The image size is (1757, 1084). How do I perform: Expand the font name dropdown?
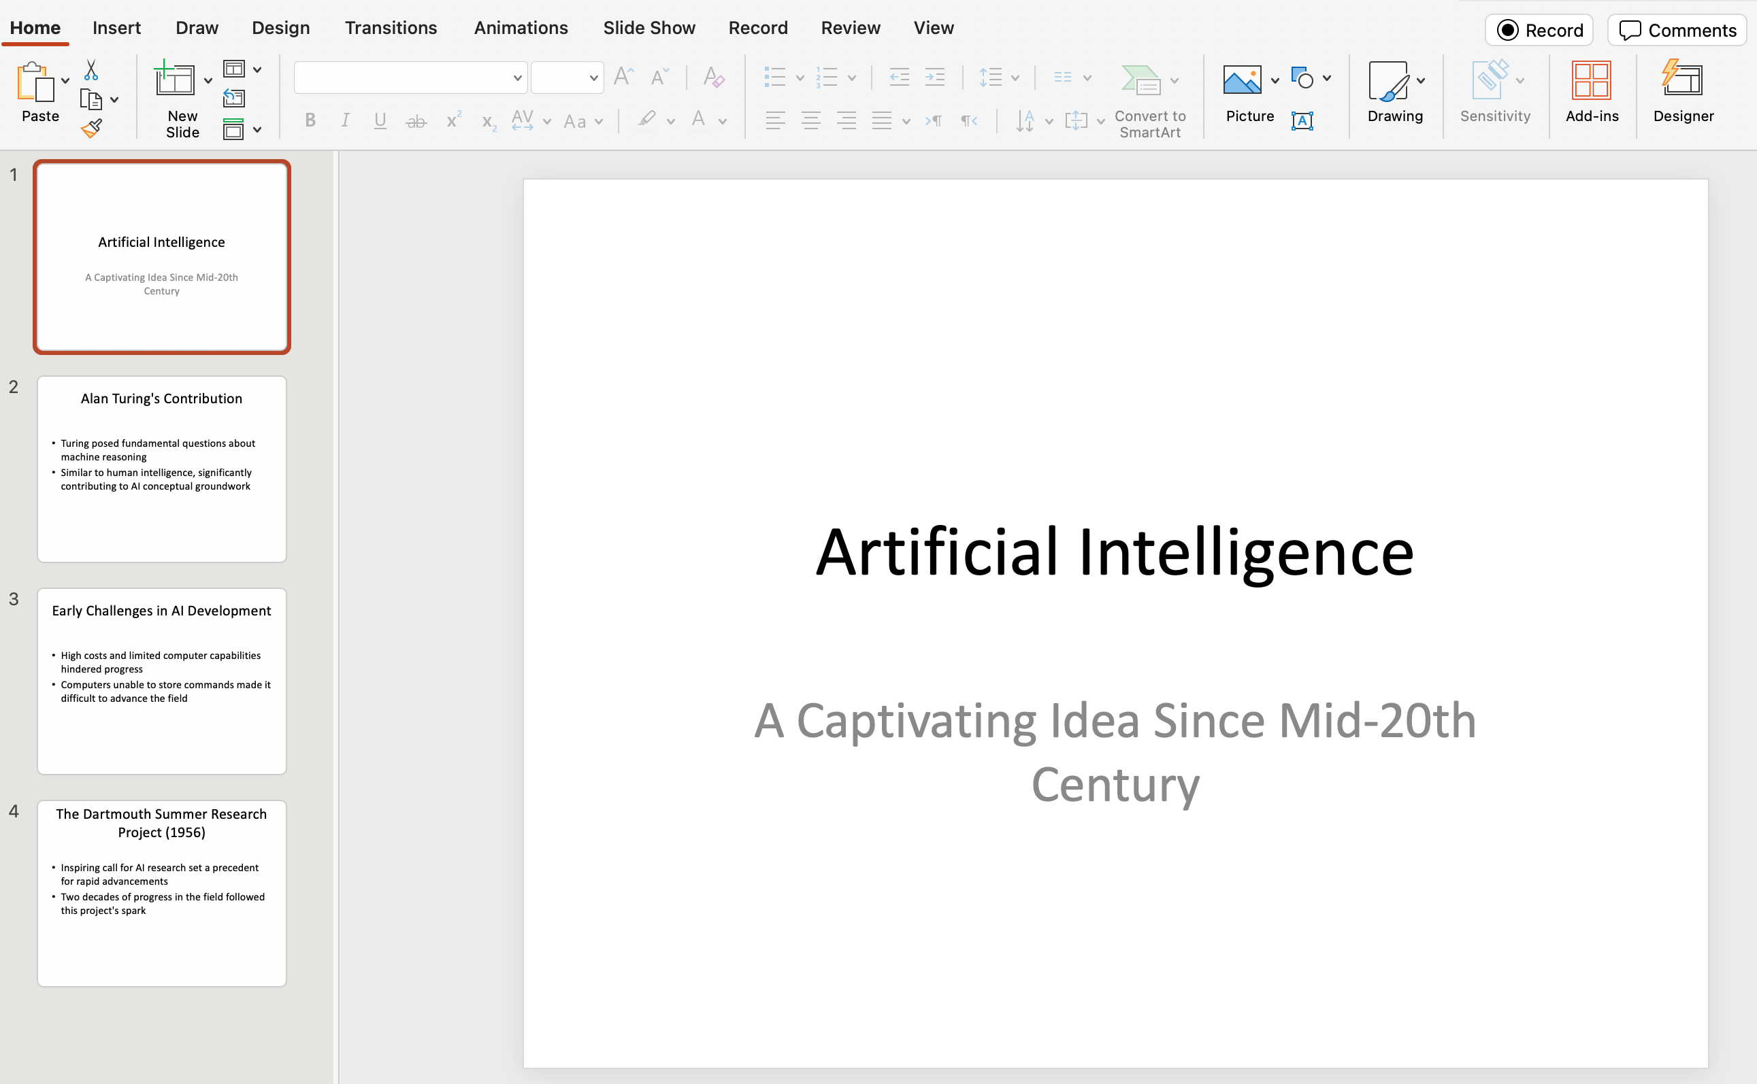point(516,78)
